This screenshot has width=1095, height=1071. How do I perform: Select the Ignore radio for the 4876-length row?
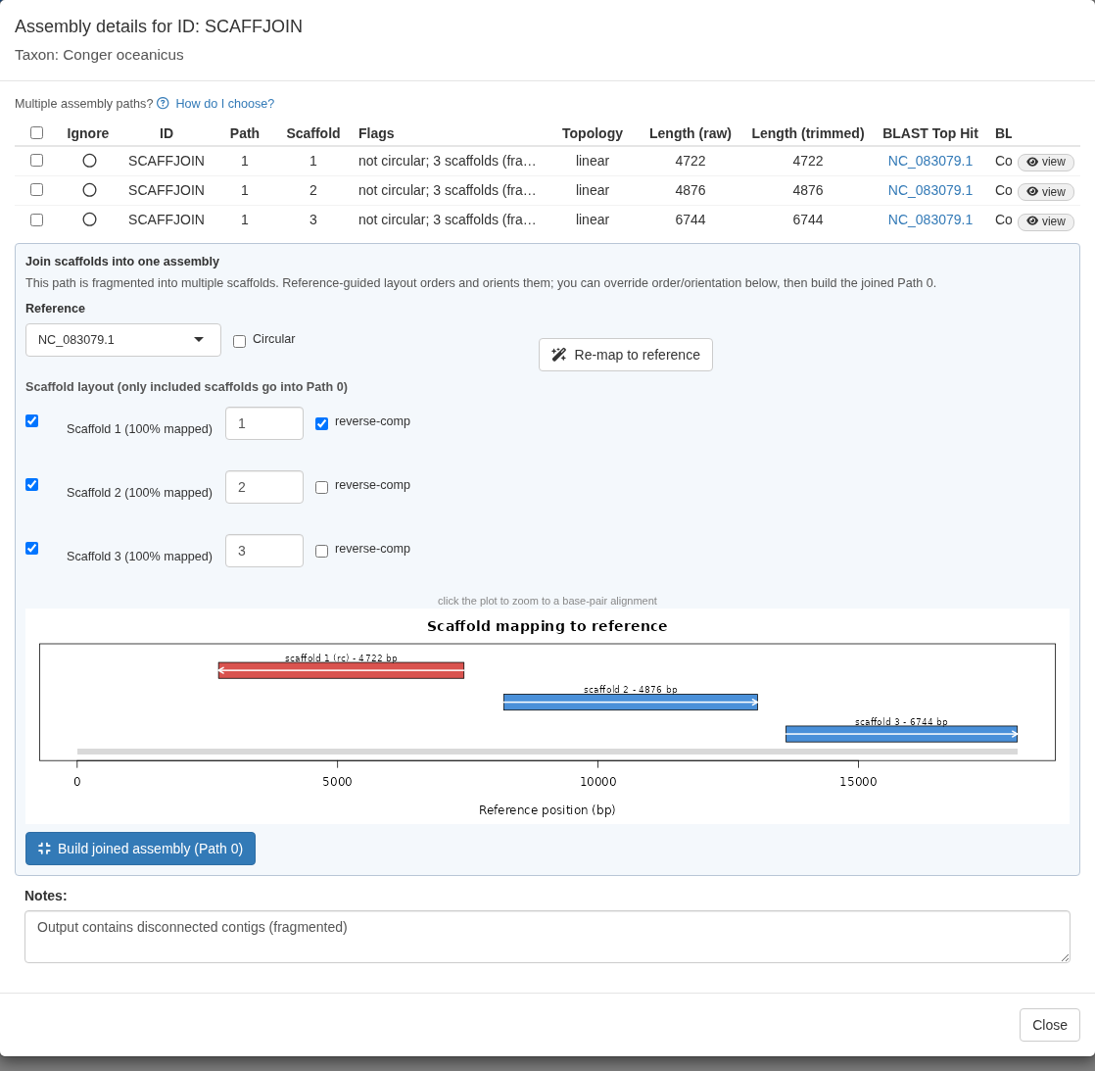(89, 190)
